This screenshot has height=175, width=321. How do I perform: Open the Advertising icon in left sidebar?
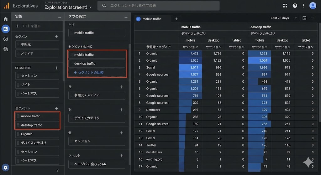click(6, 49)
